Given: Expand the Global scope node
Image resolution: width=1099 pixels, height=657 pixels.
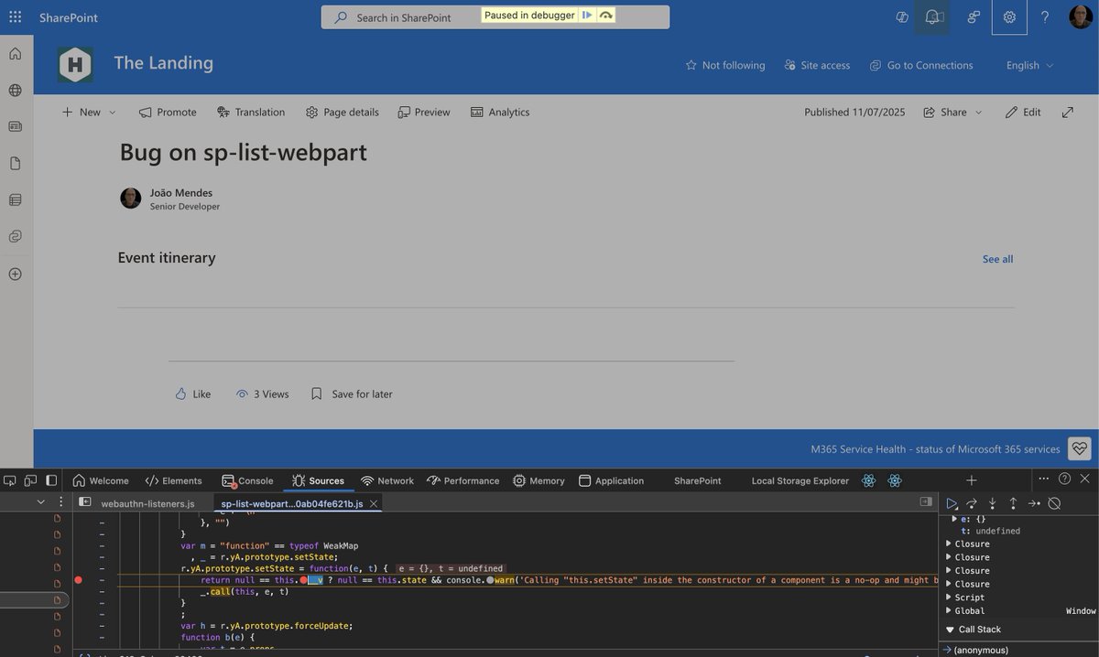Looking at the screenshot, I should [949, 610].
